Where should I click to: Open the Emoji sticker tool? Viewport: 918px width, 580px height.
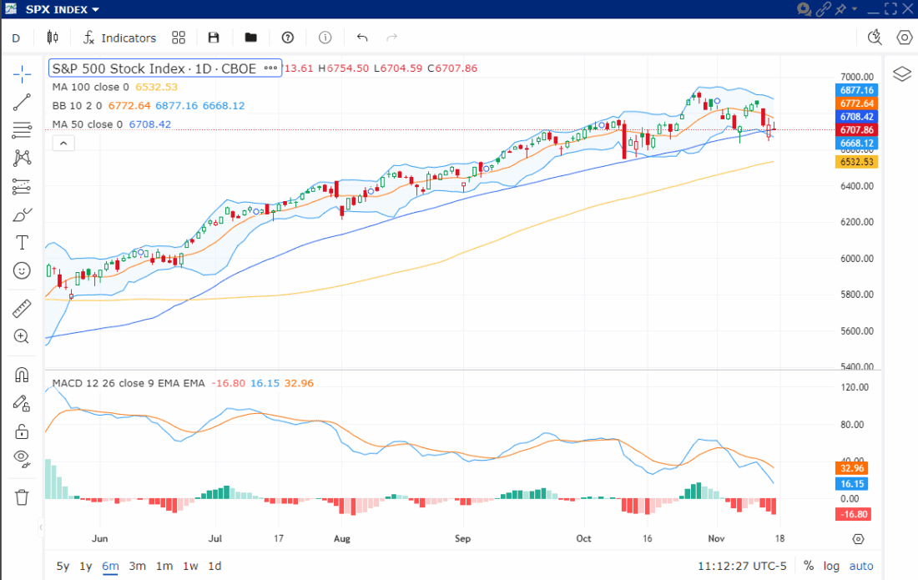coord(22,270)
